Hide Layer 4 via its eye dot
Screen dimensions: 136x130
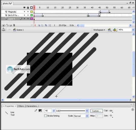tap(24, 19)
